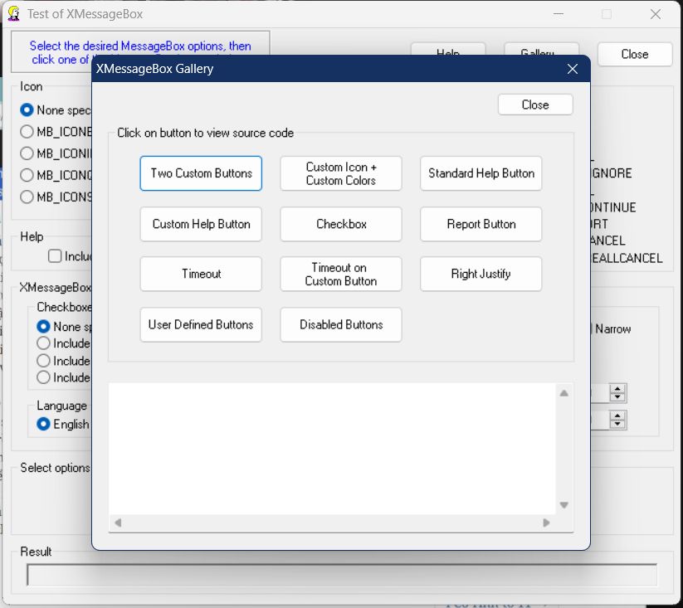This screenshot has height=608, width=683.
Task: Click the Two Custom Buttons gallery button
Action: point(201,173)
